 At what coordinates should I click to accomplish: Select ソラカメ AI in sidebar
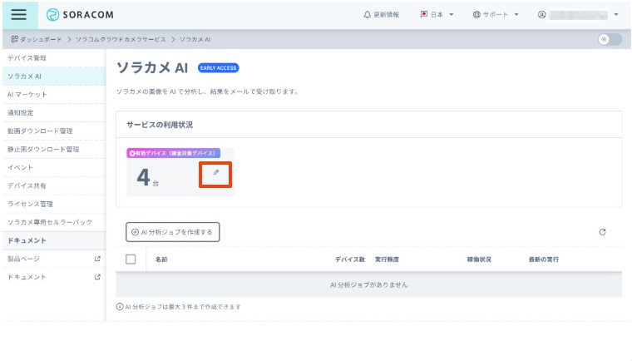point(54,77)
